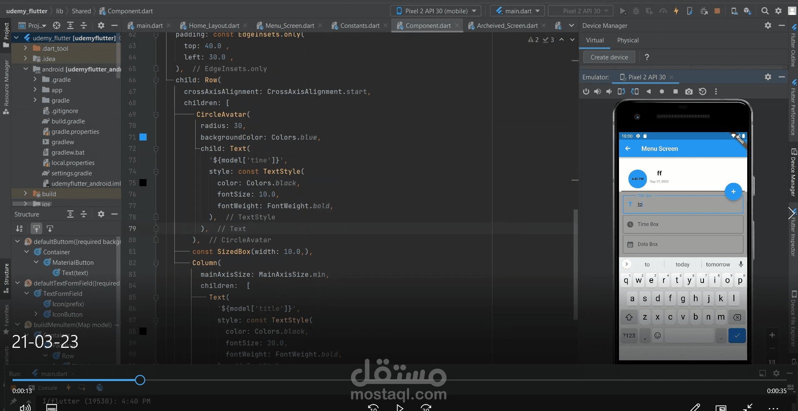Tap the blue checkmark key on keyboard
The image size is (798, 411).
pos(737,335)
